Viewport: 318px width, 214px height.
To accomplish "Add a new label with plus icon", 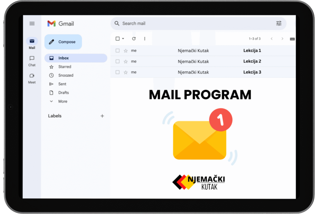I will click(x=102, y=116).
